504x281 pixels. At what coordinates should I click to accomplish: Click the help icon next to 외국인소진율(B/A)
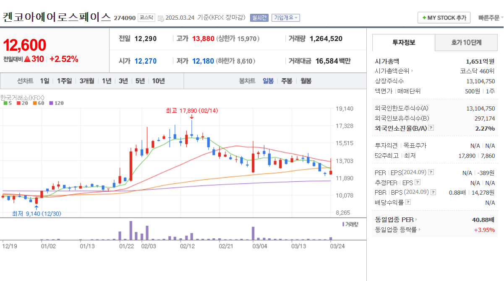(x=431, y=128)
